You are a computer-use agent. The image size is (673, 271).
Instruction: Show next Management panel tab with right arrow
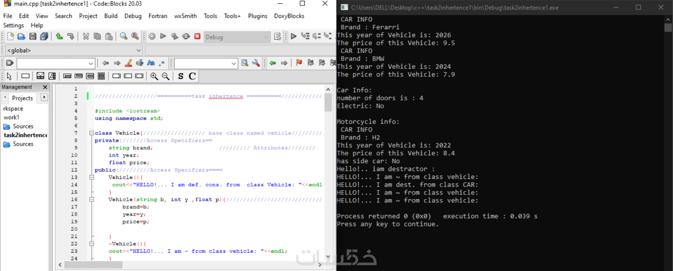coord(44,97)
